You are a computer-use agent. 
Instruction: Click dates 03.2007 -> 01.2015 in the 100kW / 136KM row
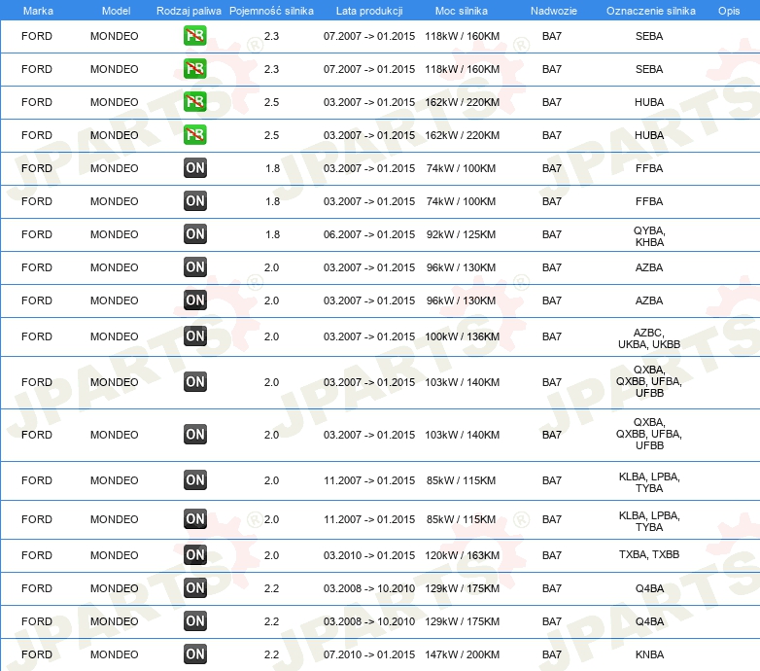(369, 336)
